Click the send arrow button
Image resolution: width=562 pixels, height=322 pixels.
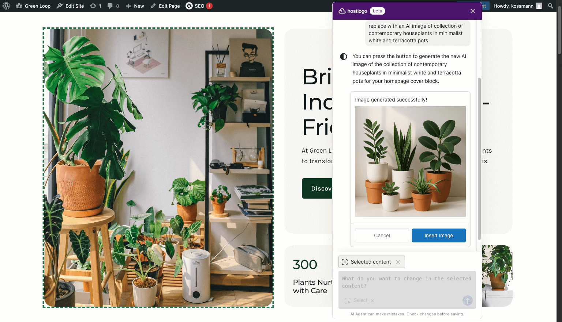(468, 300)
